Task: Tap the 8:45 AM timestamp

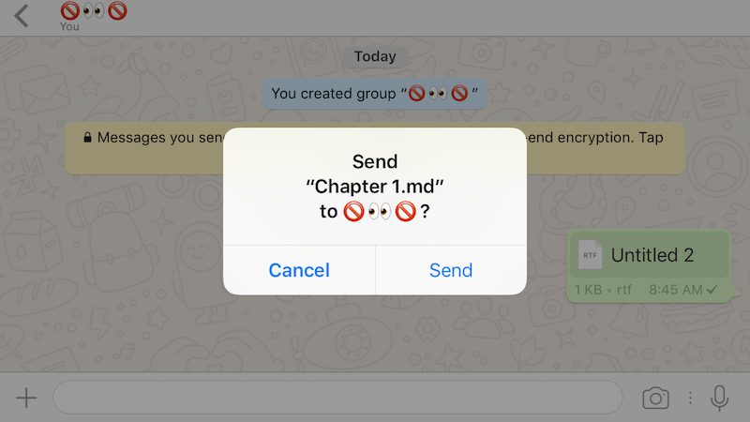Action: coord(675,290)
